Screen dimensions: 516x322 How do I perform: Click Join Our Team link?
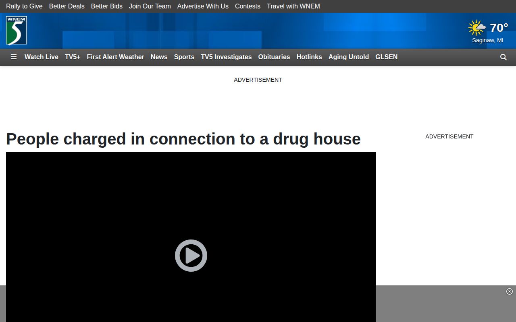pos(150,6)
